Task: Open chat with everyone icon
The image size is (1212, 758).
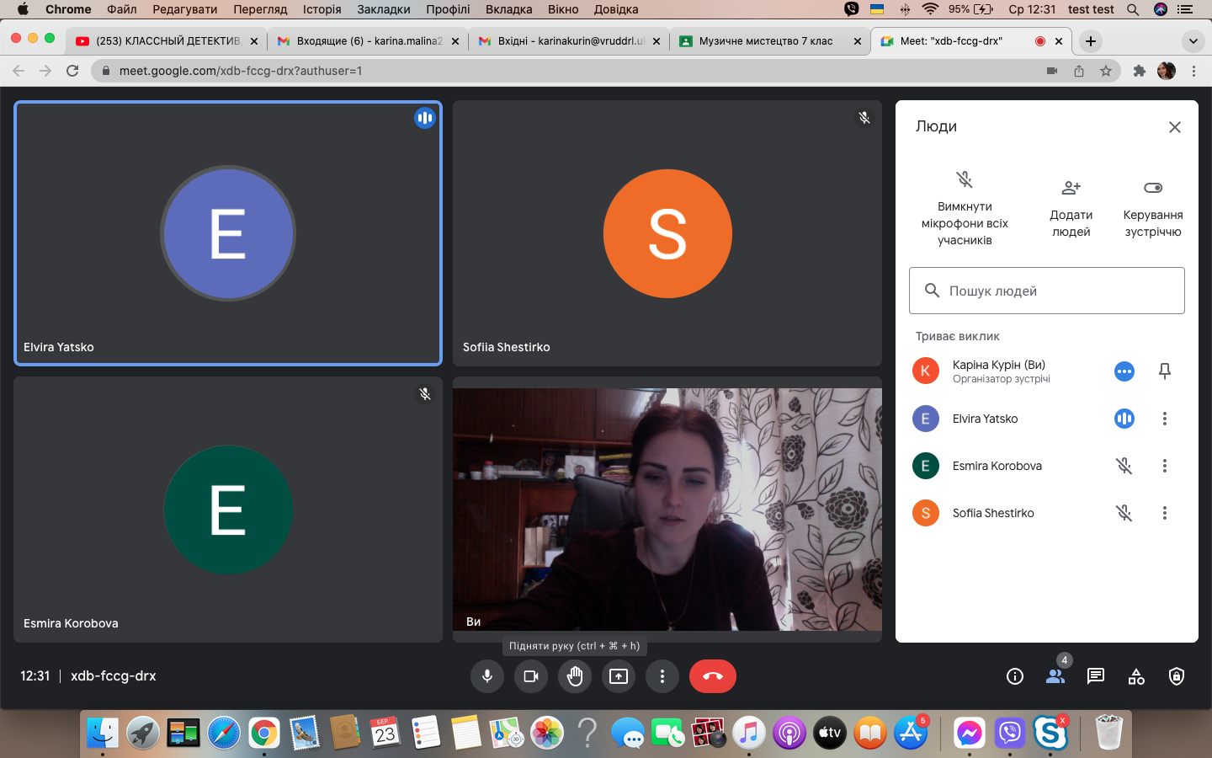Action: pos(1096,676)
